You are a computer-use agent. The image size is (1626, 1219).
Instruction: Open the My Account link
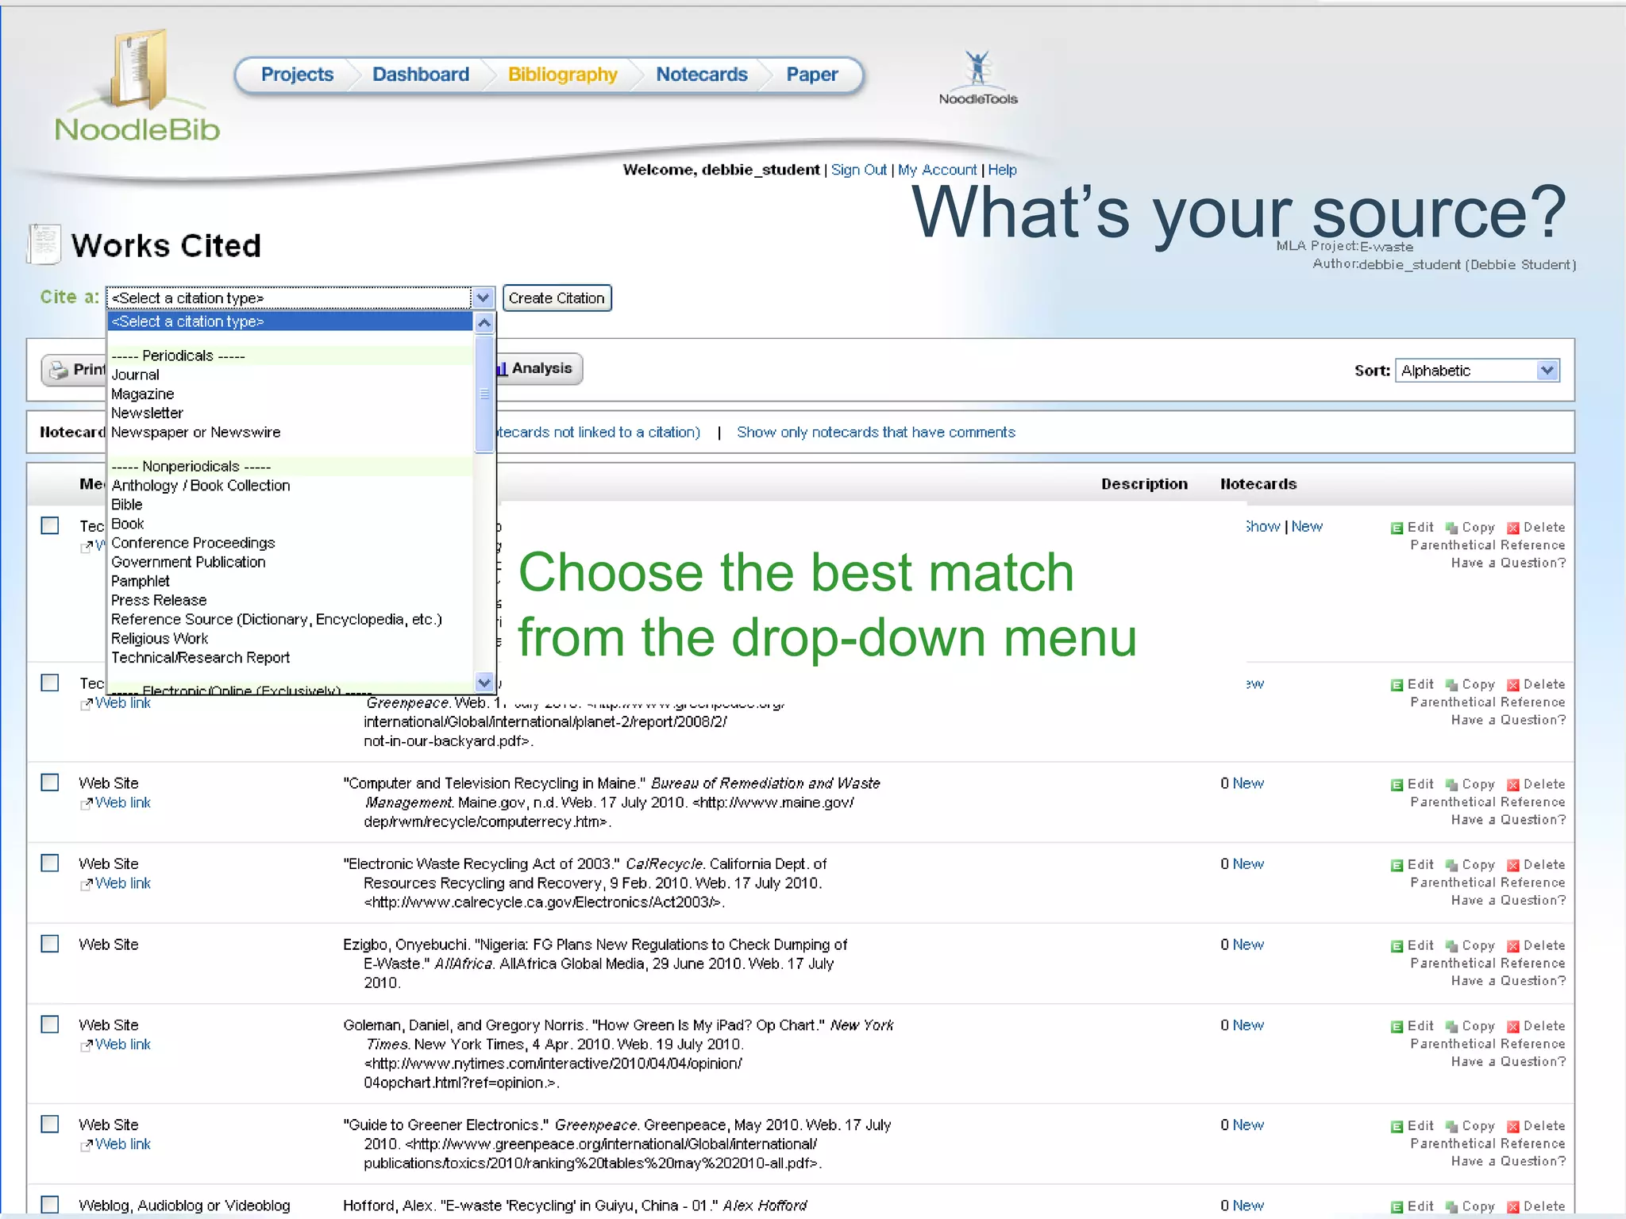point(937,170)
